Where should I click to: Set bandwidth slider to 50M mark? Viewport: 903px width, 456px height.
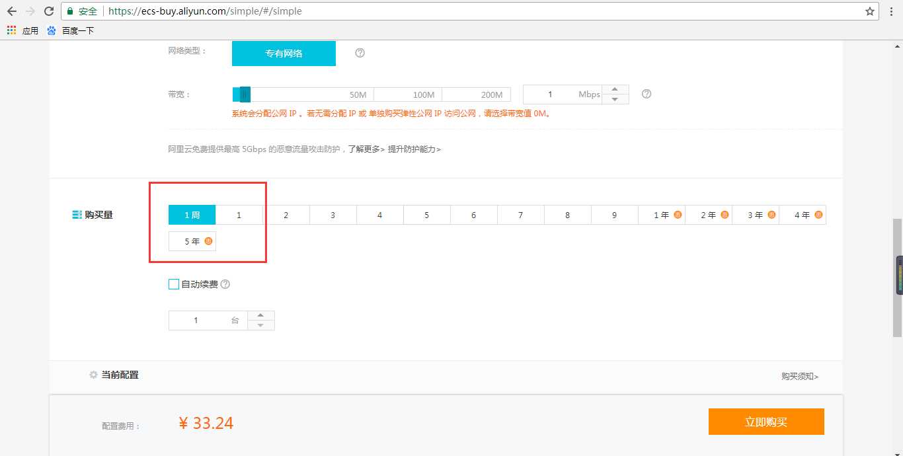[x=358, y=95]
